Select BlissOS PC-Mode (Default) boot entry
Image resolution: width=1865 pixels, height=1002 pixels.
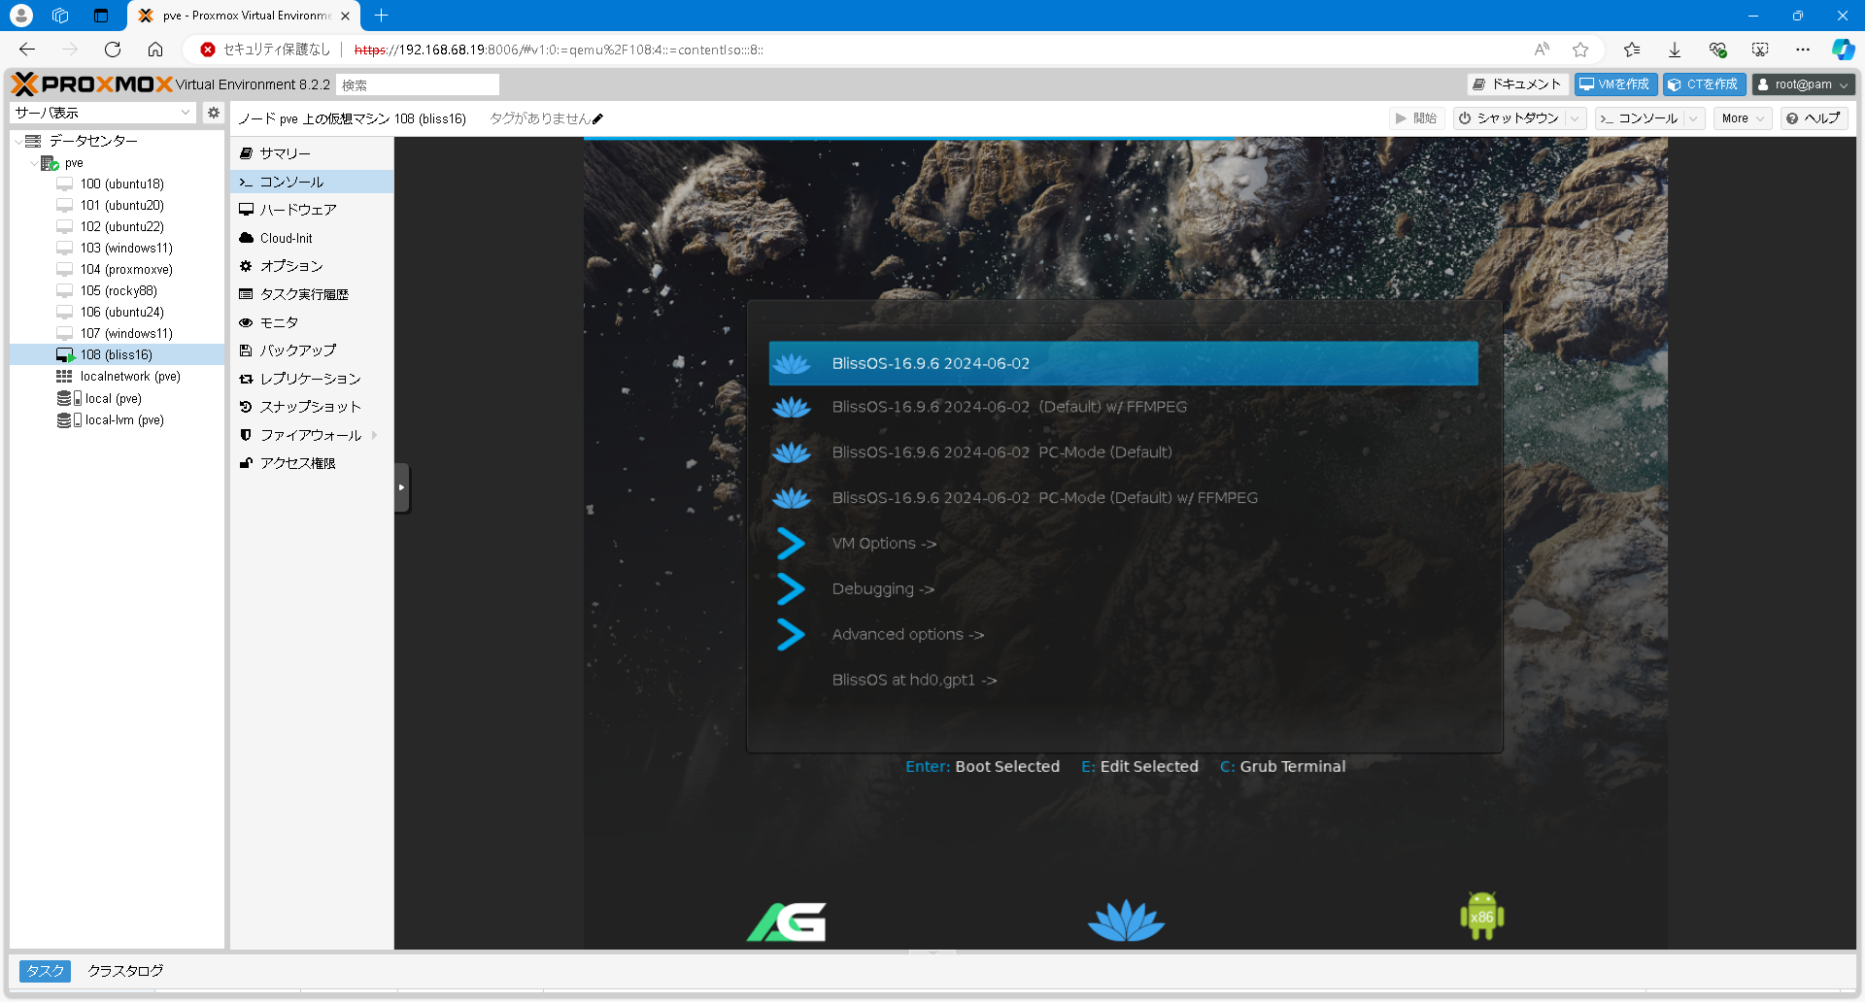(x=1123, y=452)
